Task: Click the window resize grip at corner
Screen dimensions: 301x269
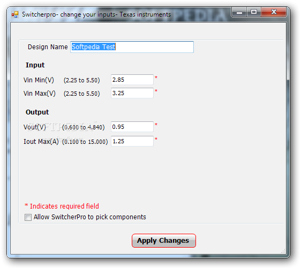Action: tap(283, 251)
